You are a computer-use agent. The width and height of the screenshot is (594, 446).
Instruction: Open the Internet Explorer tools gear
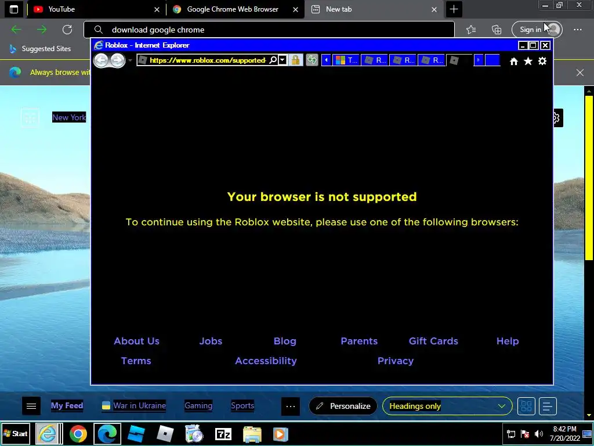point(542,61)
